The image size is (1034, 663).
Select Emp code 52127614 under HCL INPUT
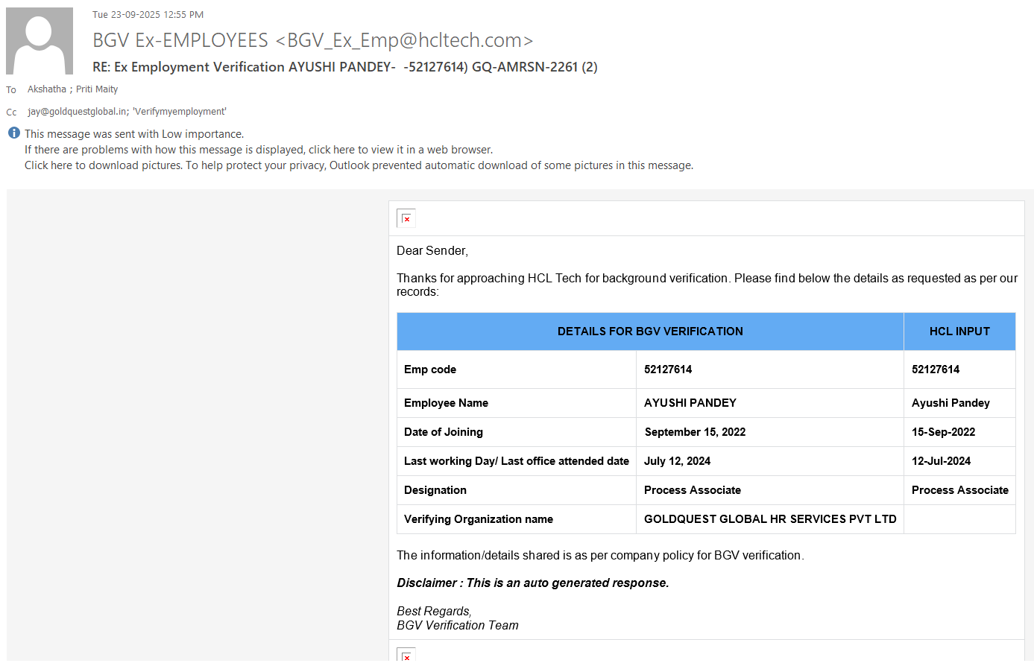point(936,369)
